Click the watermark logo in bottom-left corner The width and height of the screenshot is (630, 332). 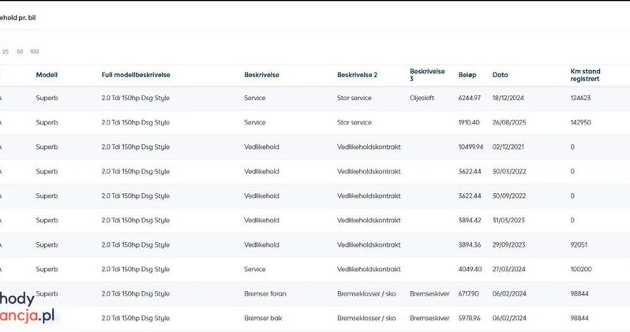(28, 309)
